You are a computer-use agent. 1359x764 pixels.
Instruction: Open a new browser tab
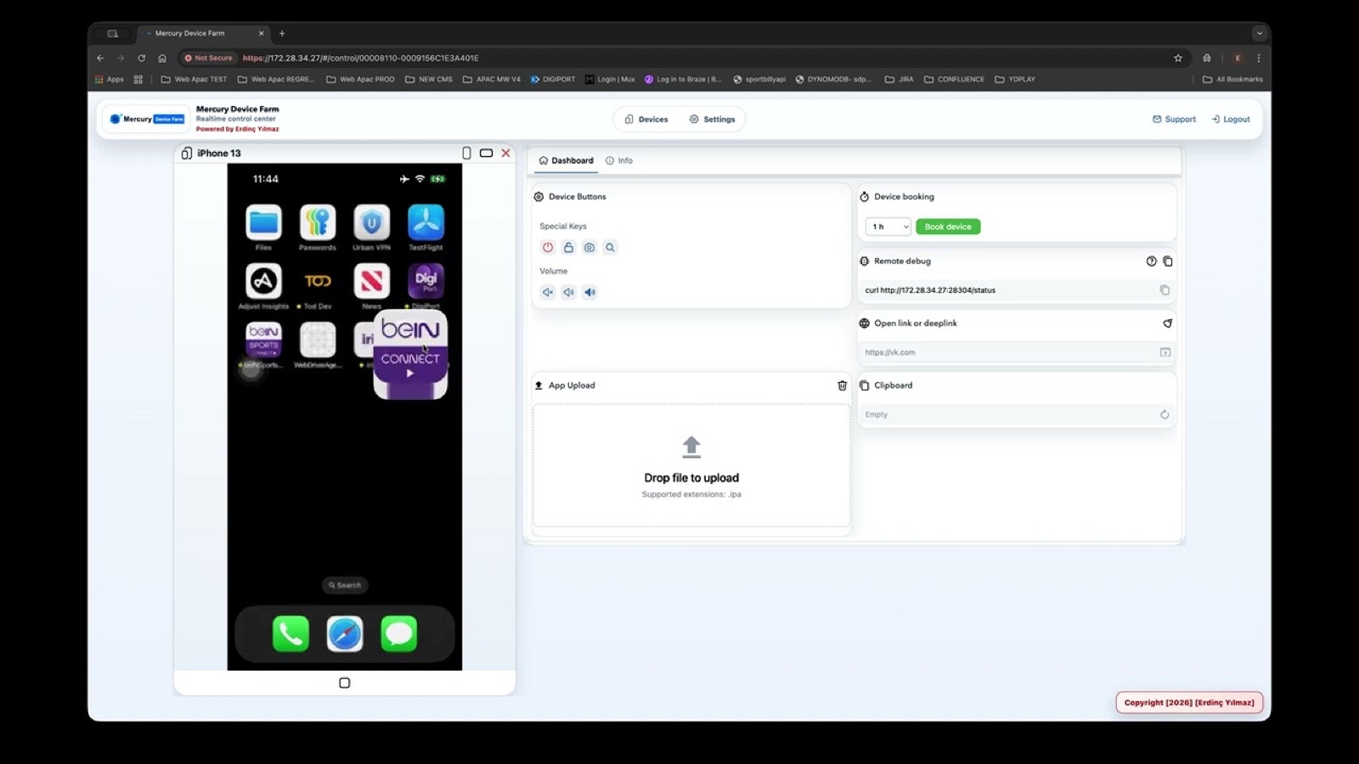(x=282, y=33)
